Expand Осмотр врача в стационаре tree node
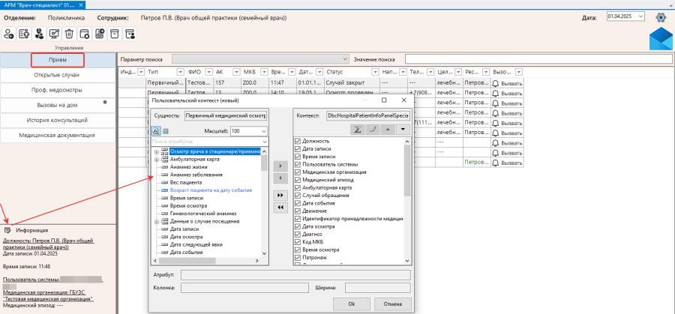 [x=156, y=152]
